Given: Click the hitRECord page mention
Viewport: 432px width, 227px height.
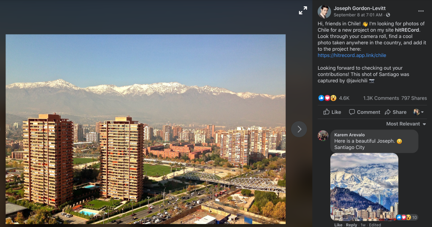Looking at the screenshot, I should point(407,30).
